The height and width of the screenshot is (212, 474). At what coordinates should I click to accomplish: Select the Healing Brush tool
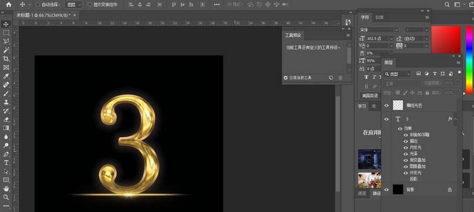tap(6, 85)
